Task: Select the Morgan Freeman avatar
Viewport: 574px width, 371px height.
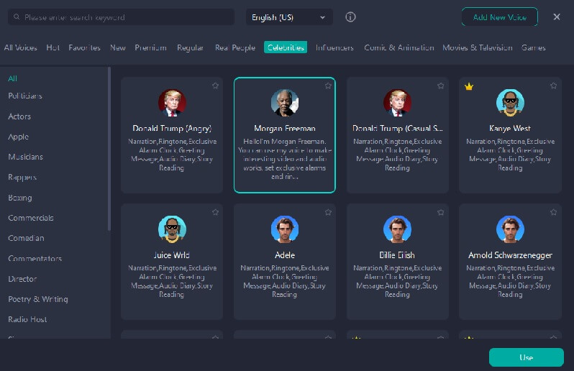Action: click(x=285, y=103)
